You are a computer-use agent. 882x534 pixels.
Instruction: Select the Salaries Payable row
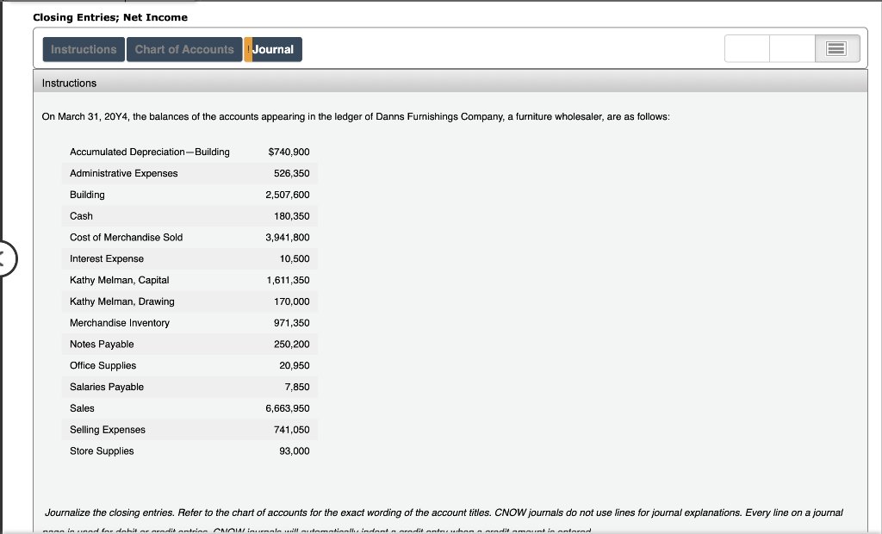[189, 387]
